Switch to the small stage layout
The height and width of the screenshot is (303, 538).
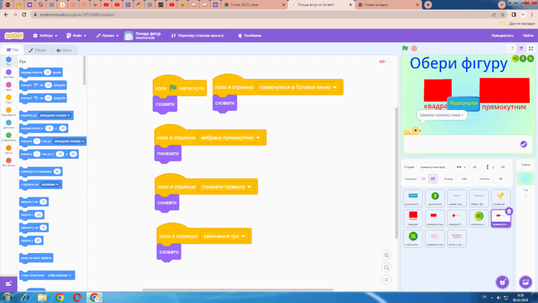[511, 49]
